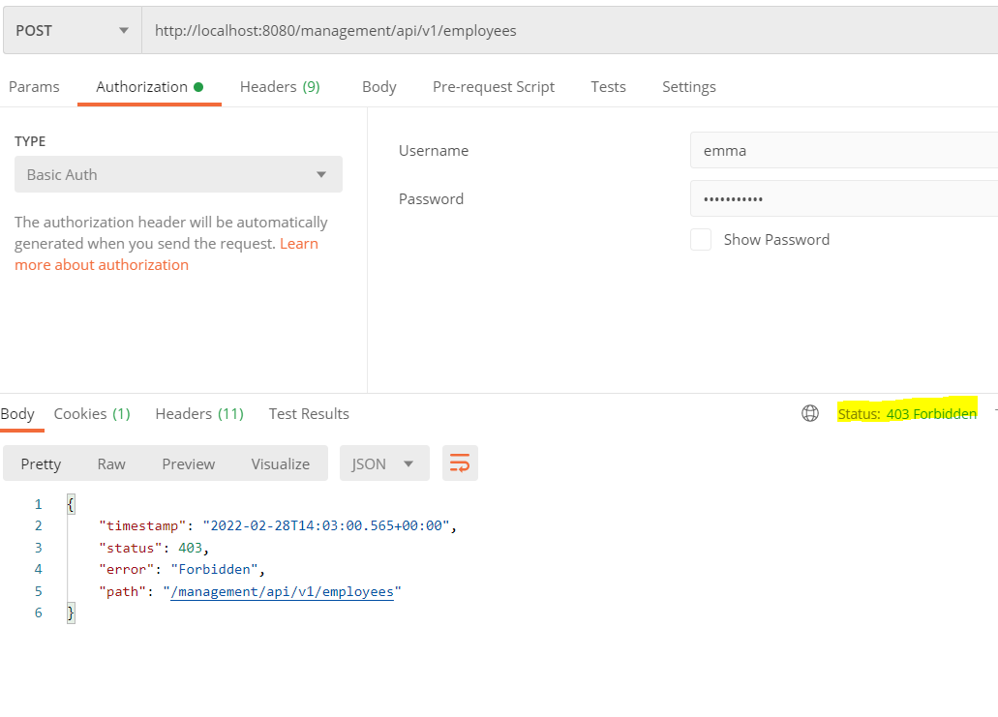The height and width of the screenshot is (717, 998).
Task: Open the Settings tab
Action: [x=688, y=87]
